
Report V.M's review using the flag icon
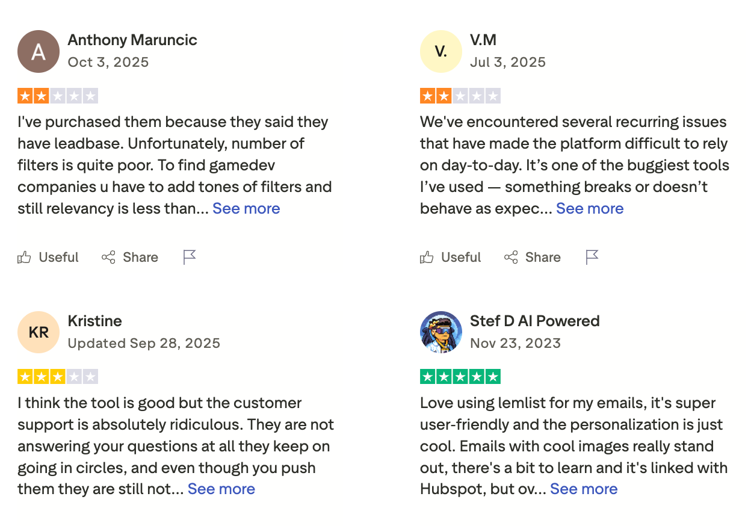coord(592,257)
